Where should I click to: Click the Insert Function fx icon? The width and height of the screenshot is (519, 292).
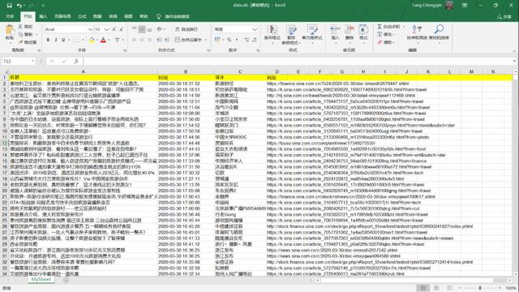(x=76, y=62)
